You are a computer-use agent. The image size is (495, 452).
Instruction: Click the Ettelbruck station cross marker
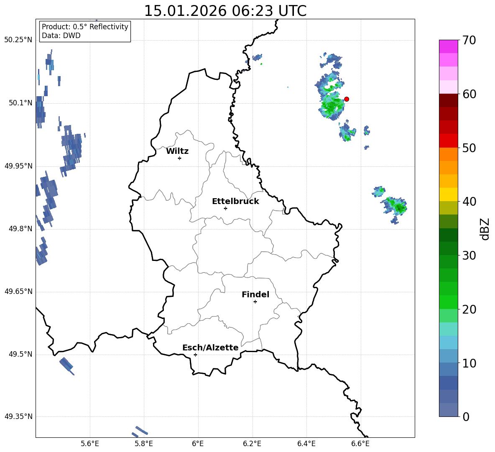pyautogui.click(x=225, y=208)
